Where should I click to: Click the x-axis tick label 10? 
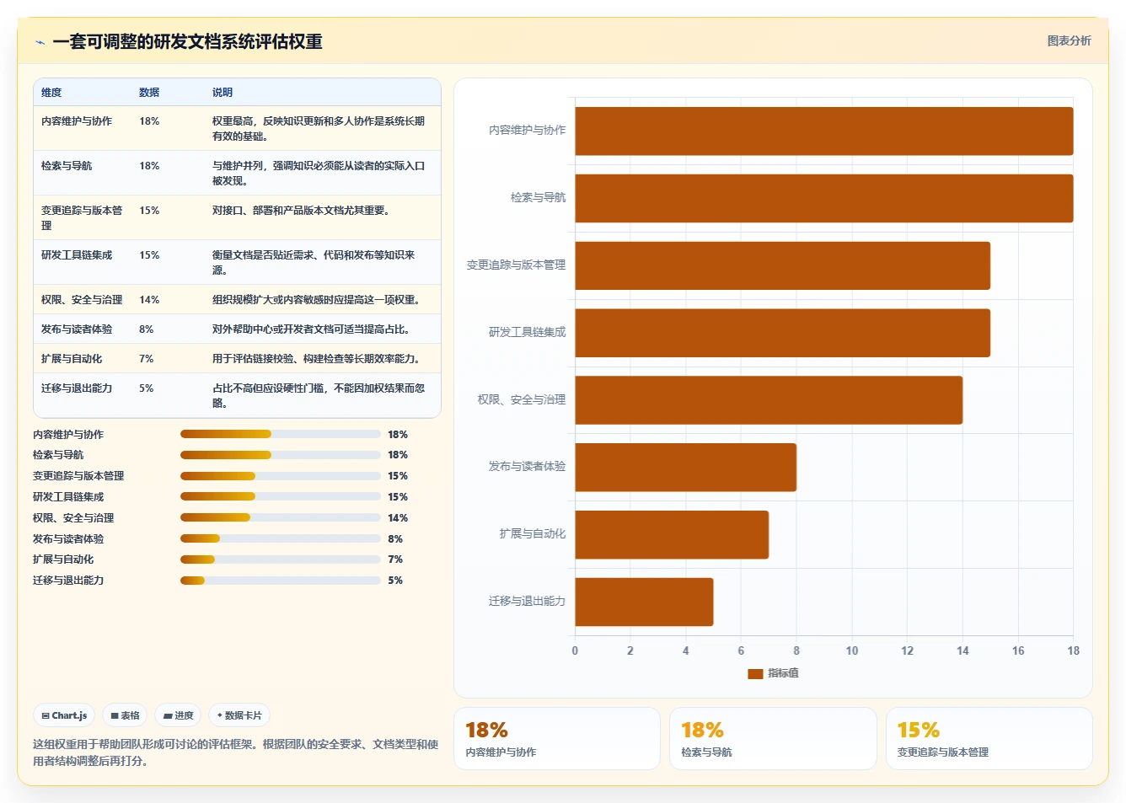point(852,650)
